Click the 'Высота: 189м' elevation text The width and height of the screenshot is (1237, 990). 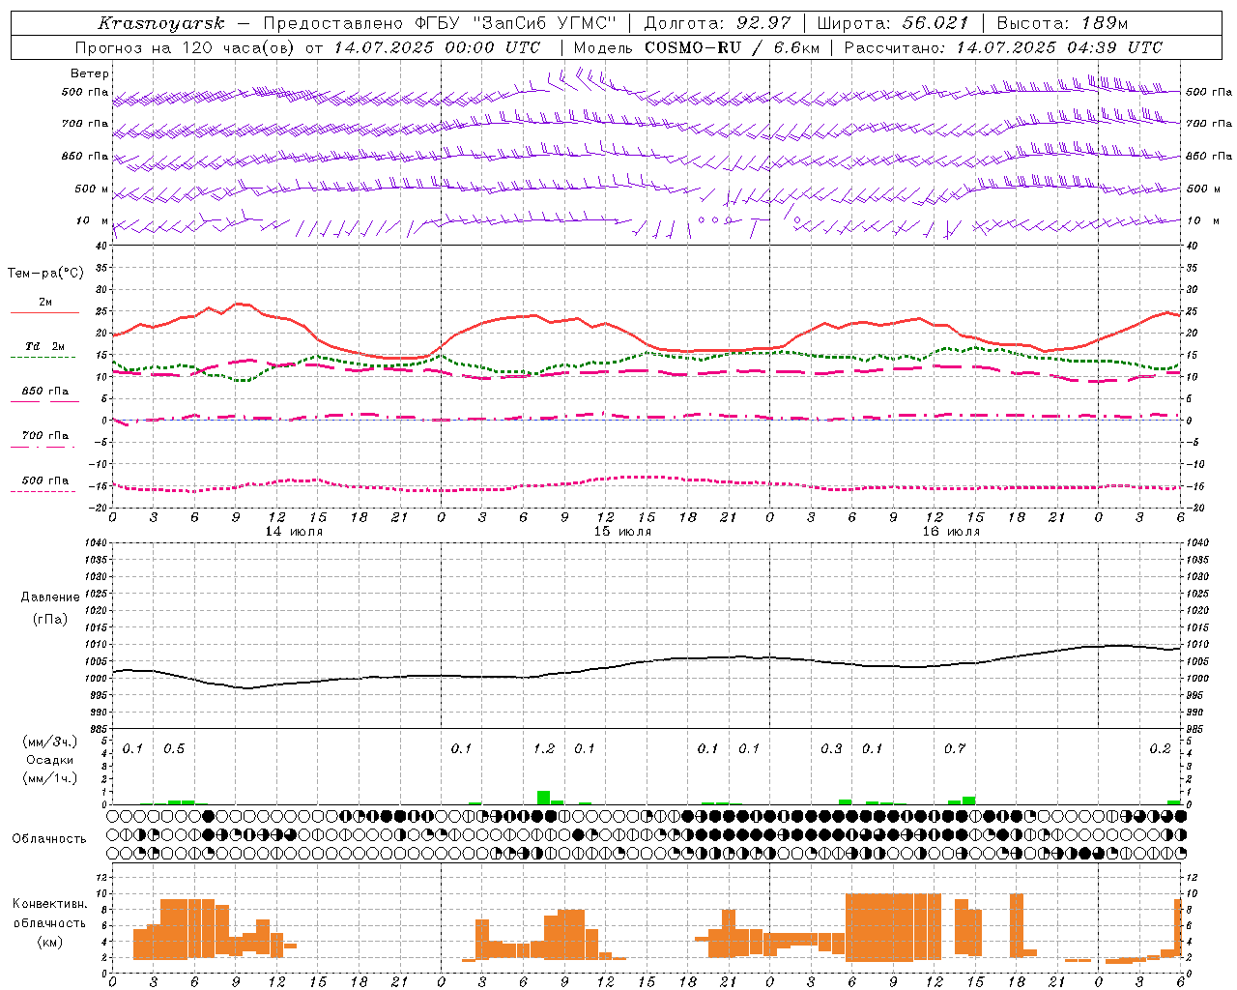[1063, 23]
